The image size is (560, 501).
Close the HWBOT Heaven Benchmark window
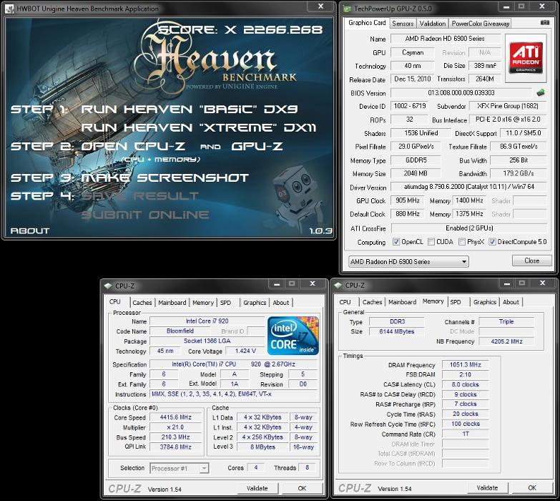pos(320,6)
